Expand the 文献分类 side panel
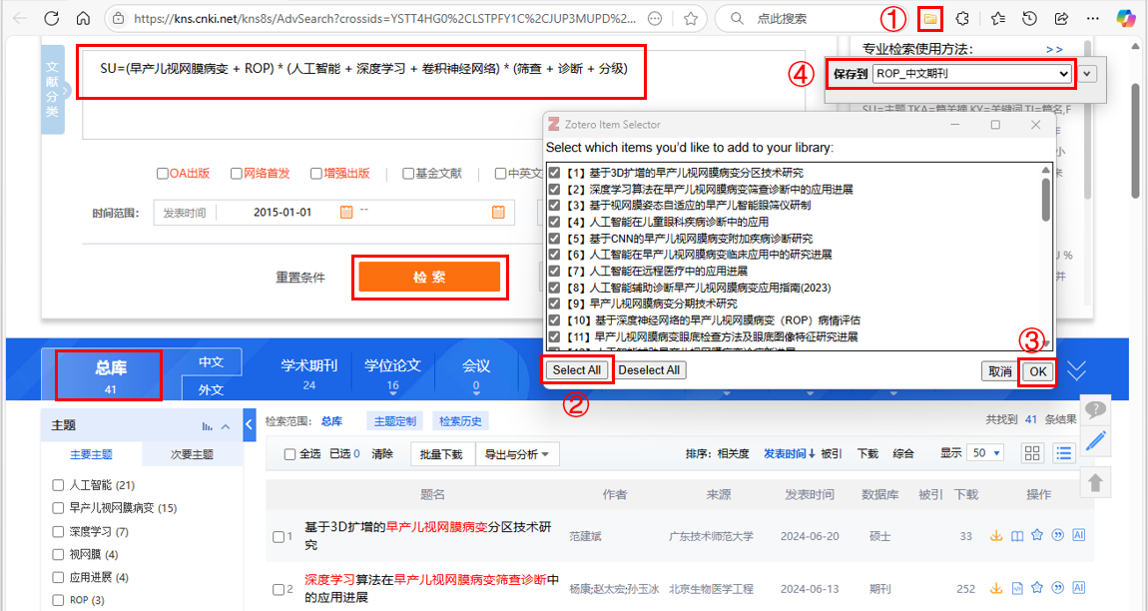The width and height of the screenshot is (1148, 611). tap(53, 90)
